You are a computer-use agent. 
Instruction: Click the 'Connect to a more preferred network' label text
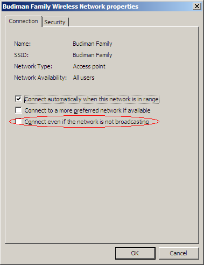point(87,110)
